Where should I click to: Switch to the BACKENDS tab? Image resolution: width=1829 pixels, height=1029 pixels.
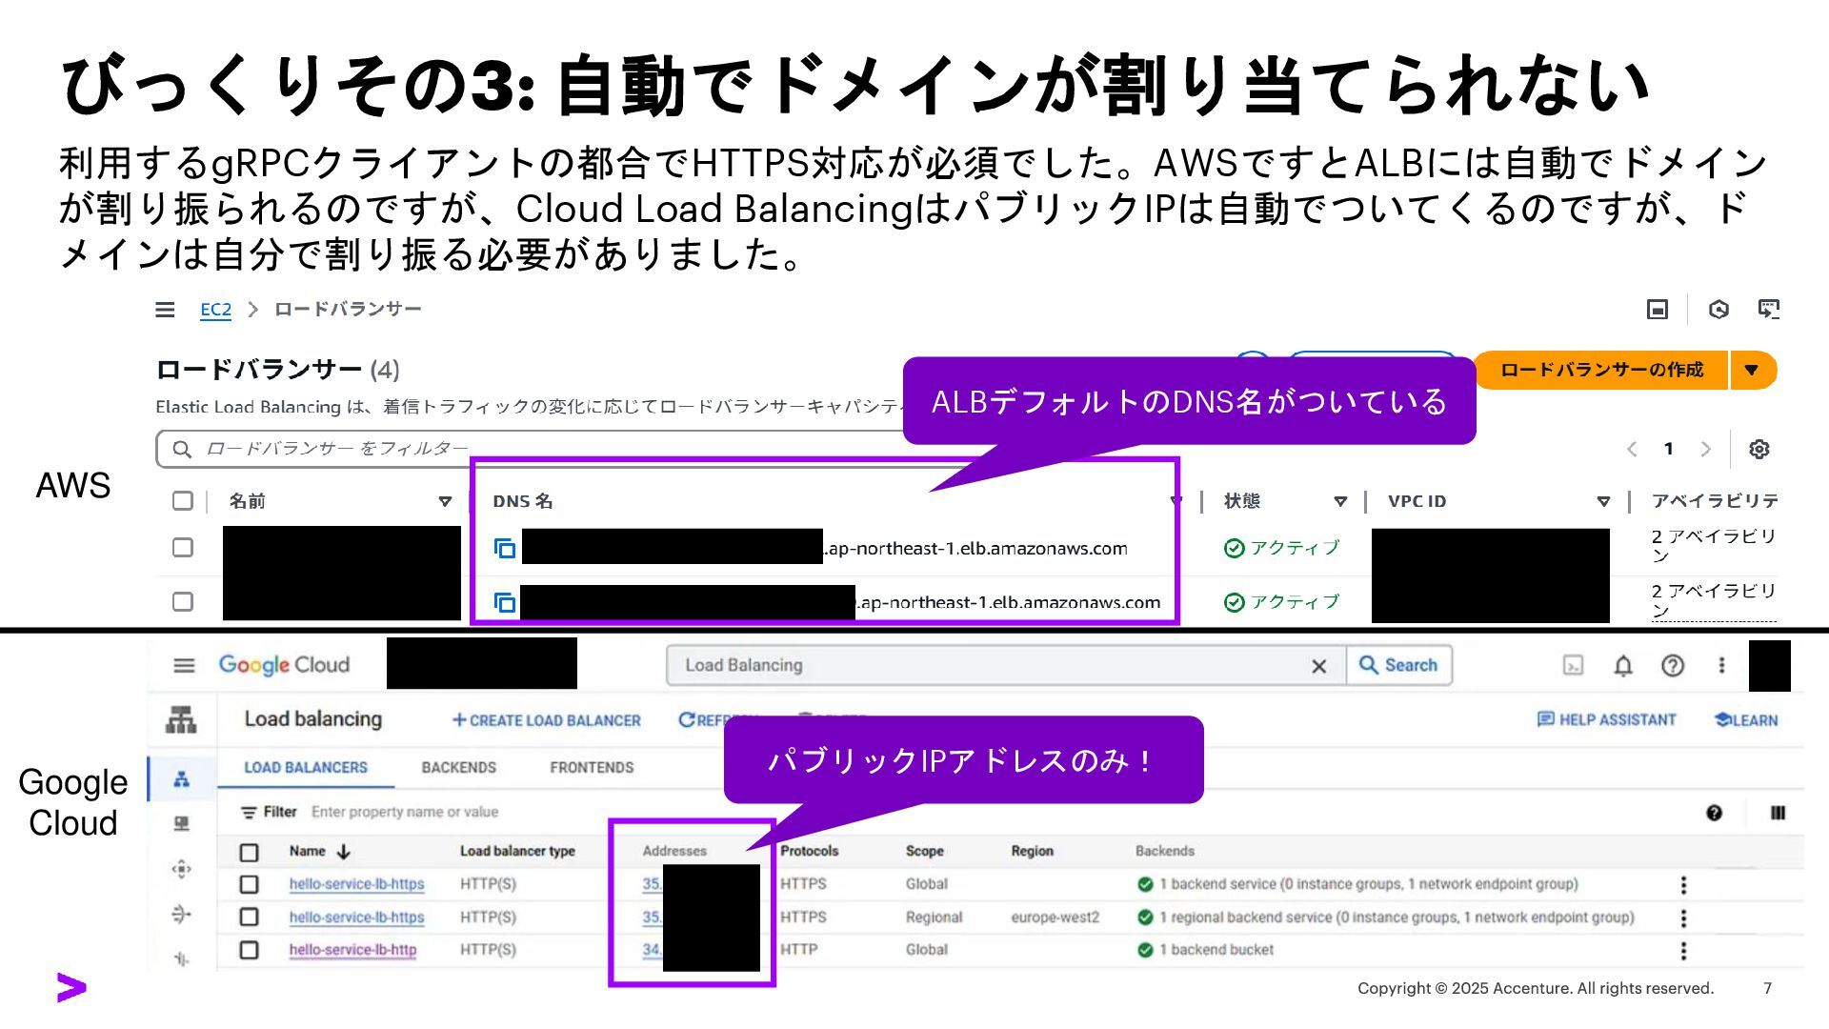458,767
